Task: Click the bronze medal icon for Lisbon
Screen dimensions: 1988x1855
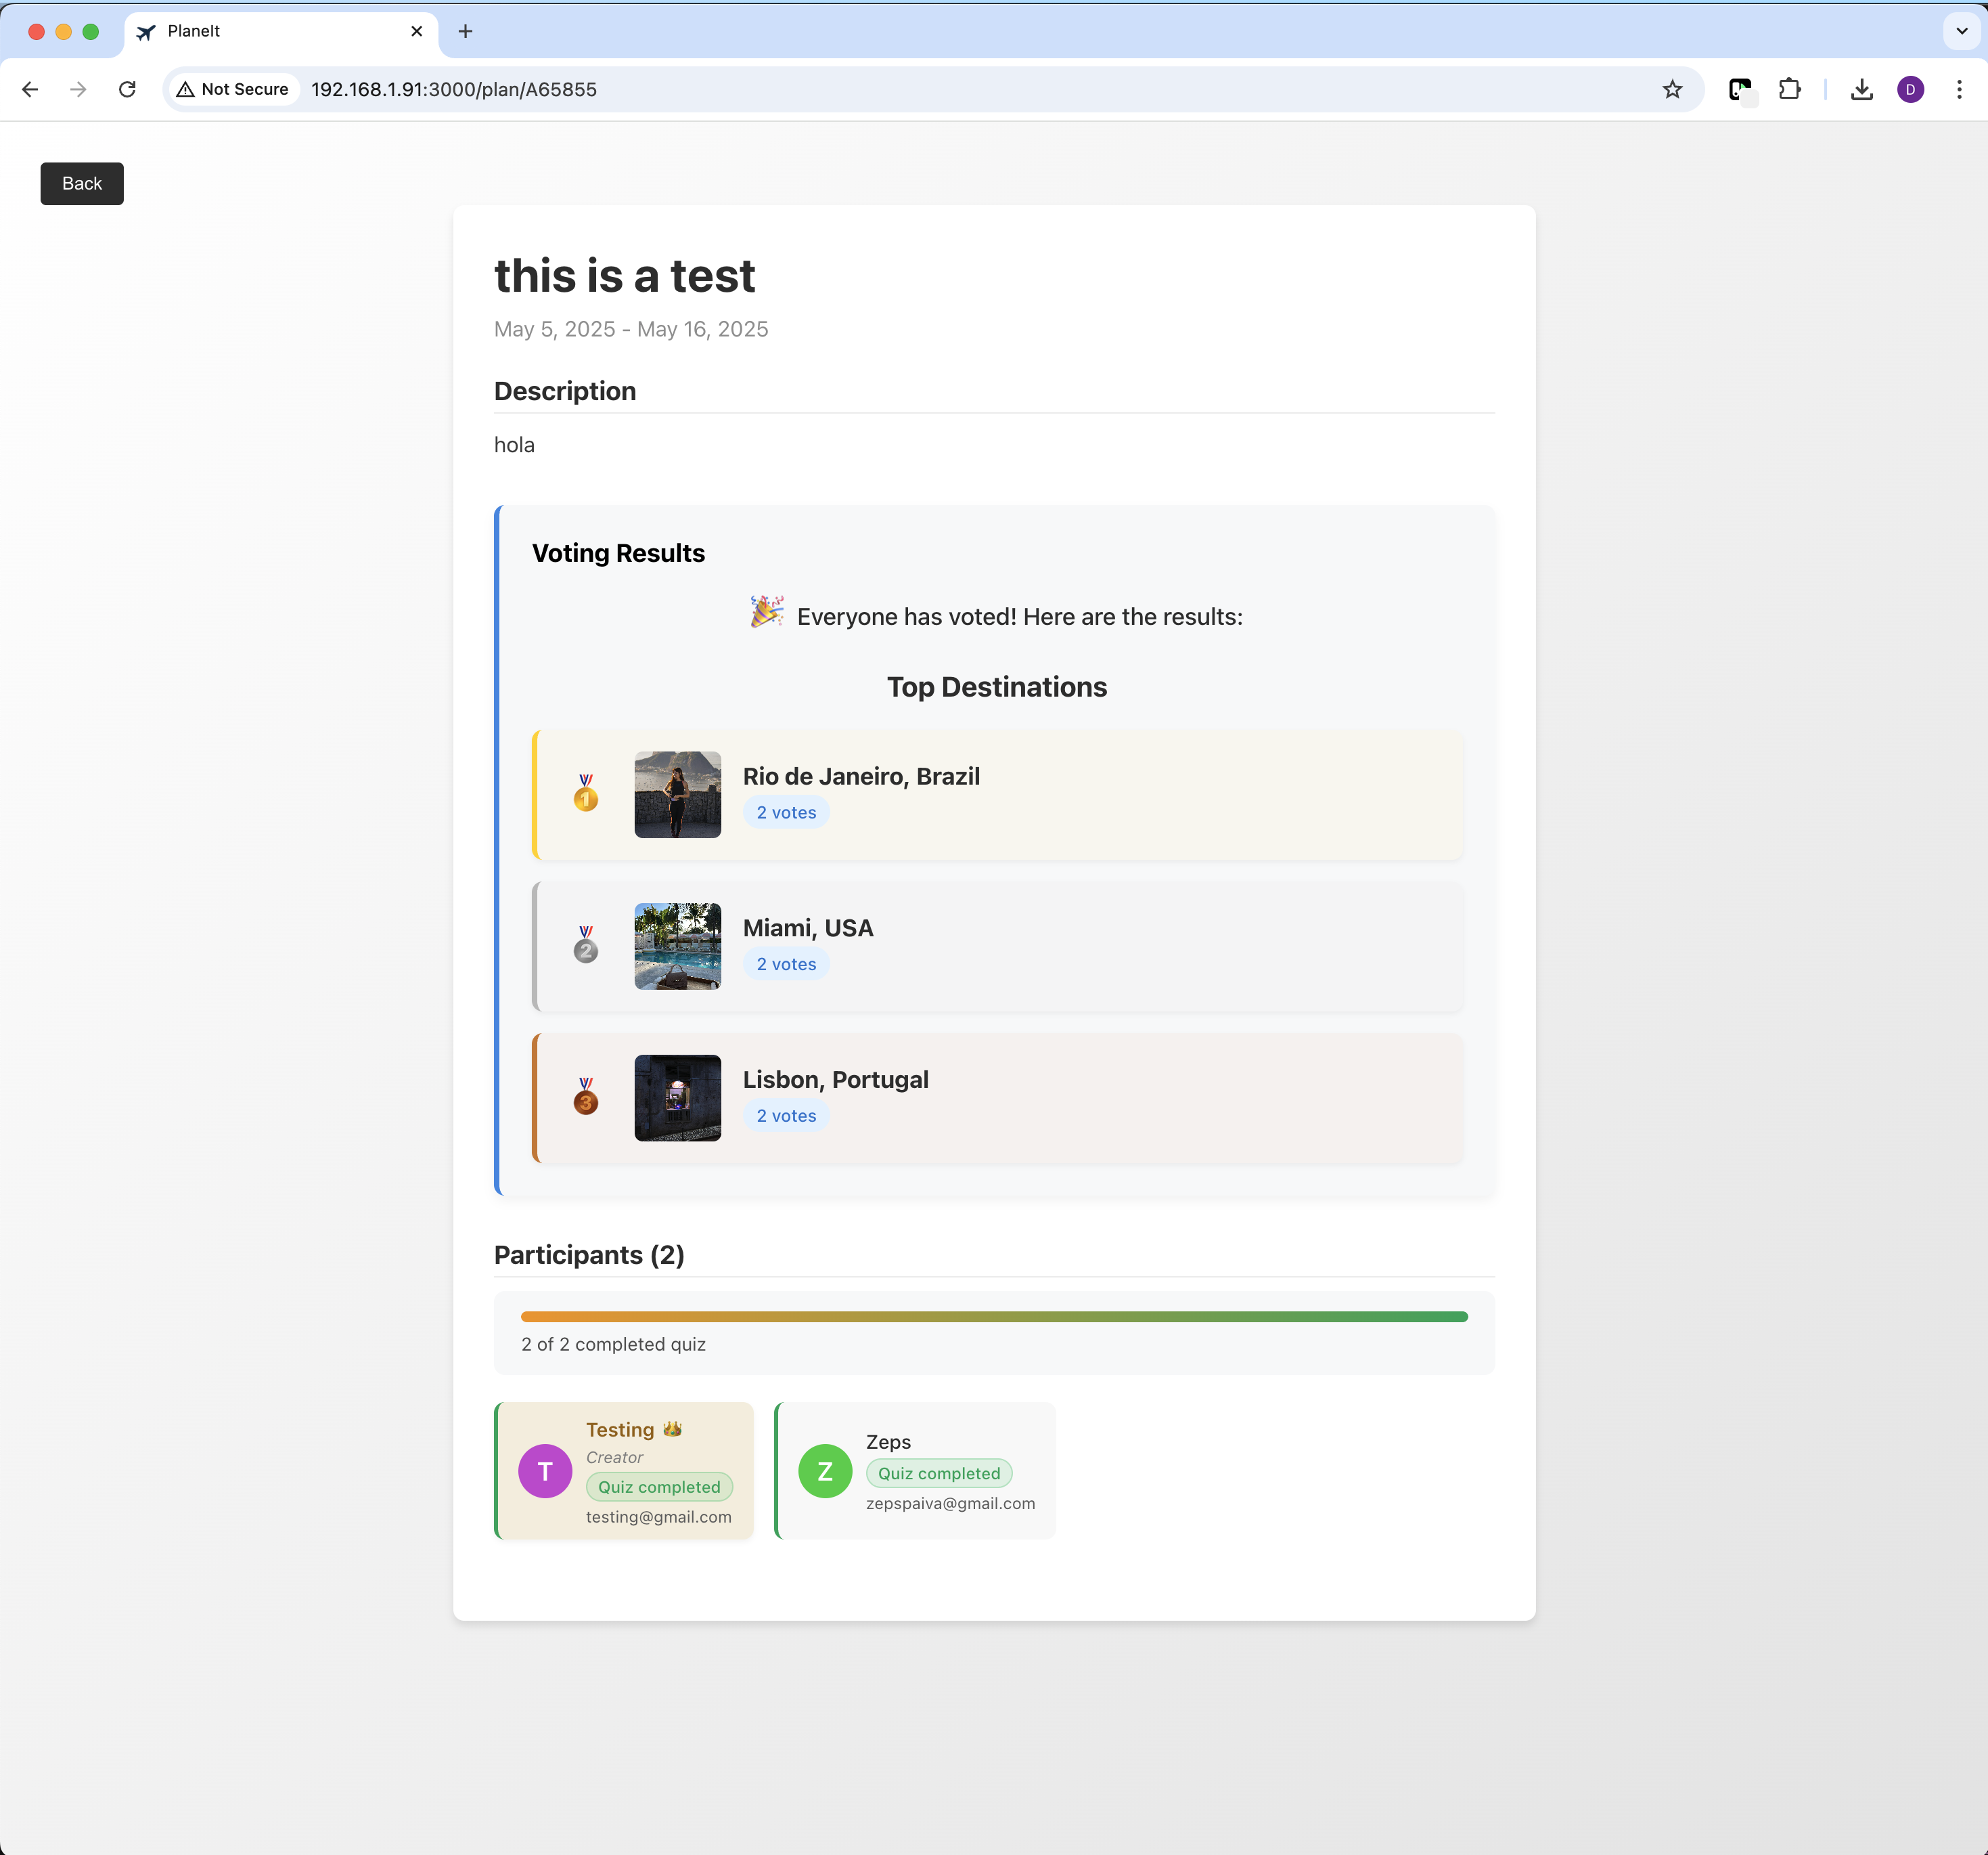Action: point(586,1097)
